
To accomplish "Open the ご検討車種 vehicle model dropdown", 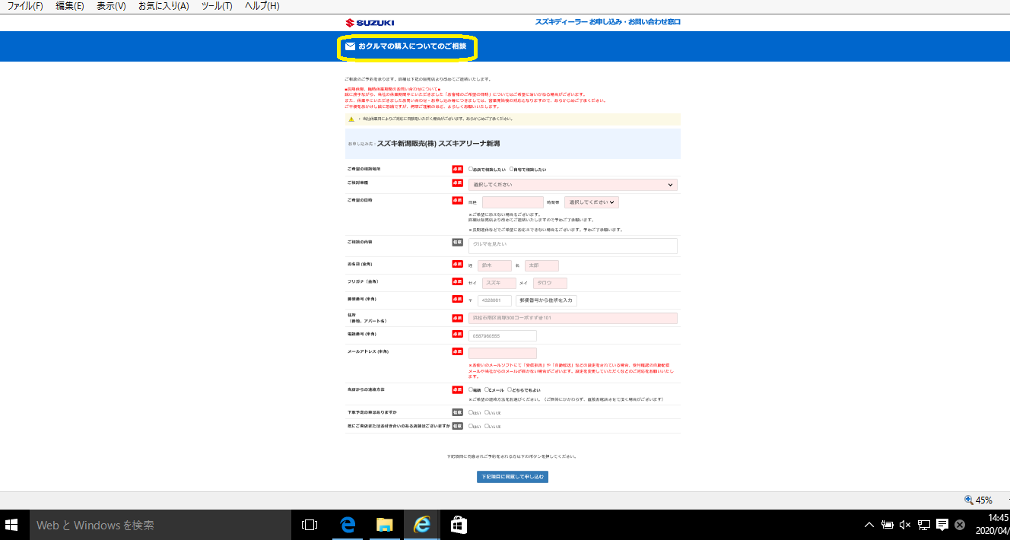I will [x=573, y=185].
